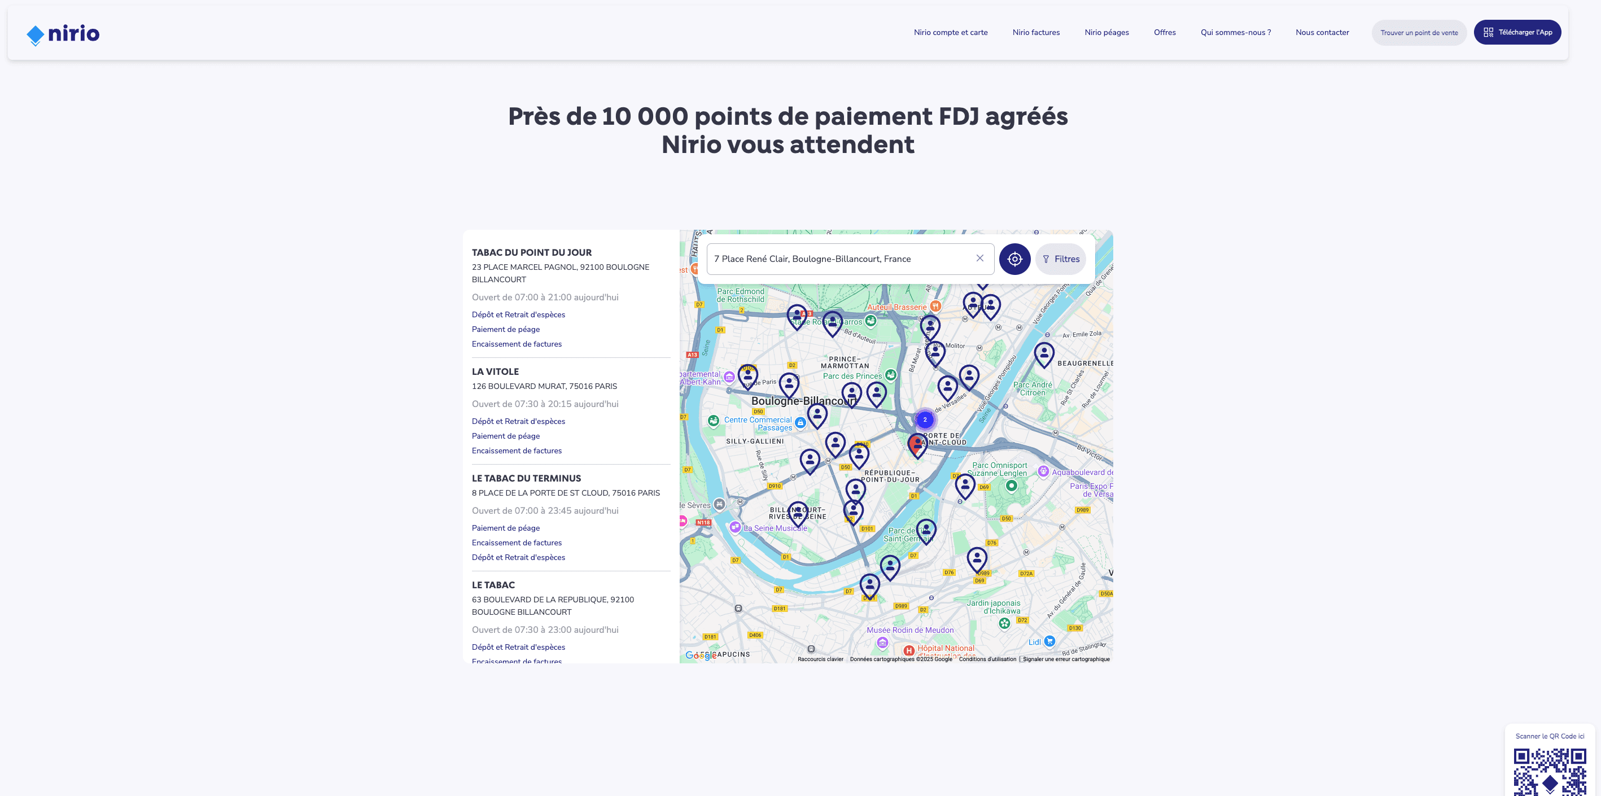Image resolution: width=1601 pixels, height=796 pixels.
Task: Click the QR code image
Action: point(1550,771)
